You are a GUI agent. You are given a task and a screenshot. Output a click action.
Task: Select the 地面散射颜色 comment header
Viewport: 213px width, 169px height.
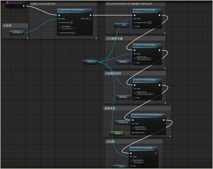click(x=135, y=74)
